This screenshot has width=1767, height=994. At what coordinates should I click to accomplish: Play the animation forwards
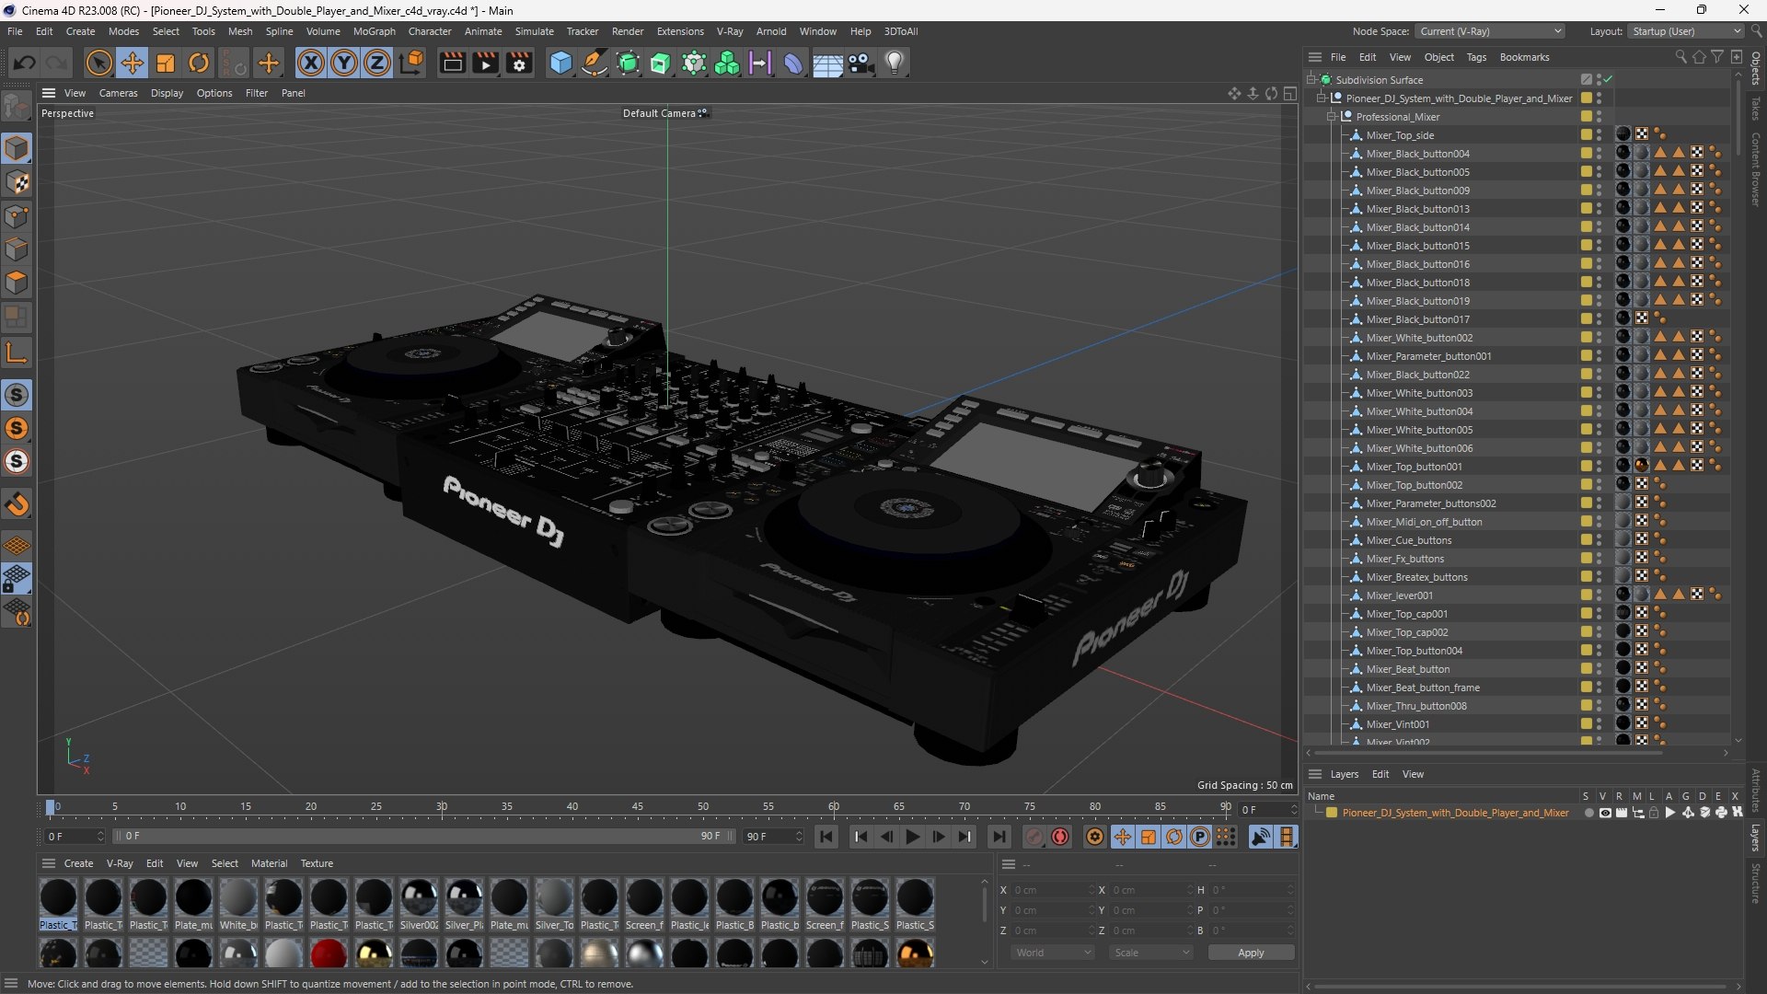[x=912, y=837]
